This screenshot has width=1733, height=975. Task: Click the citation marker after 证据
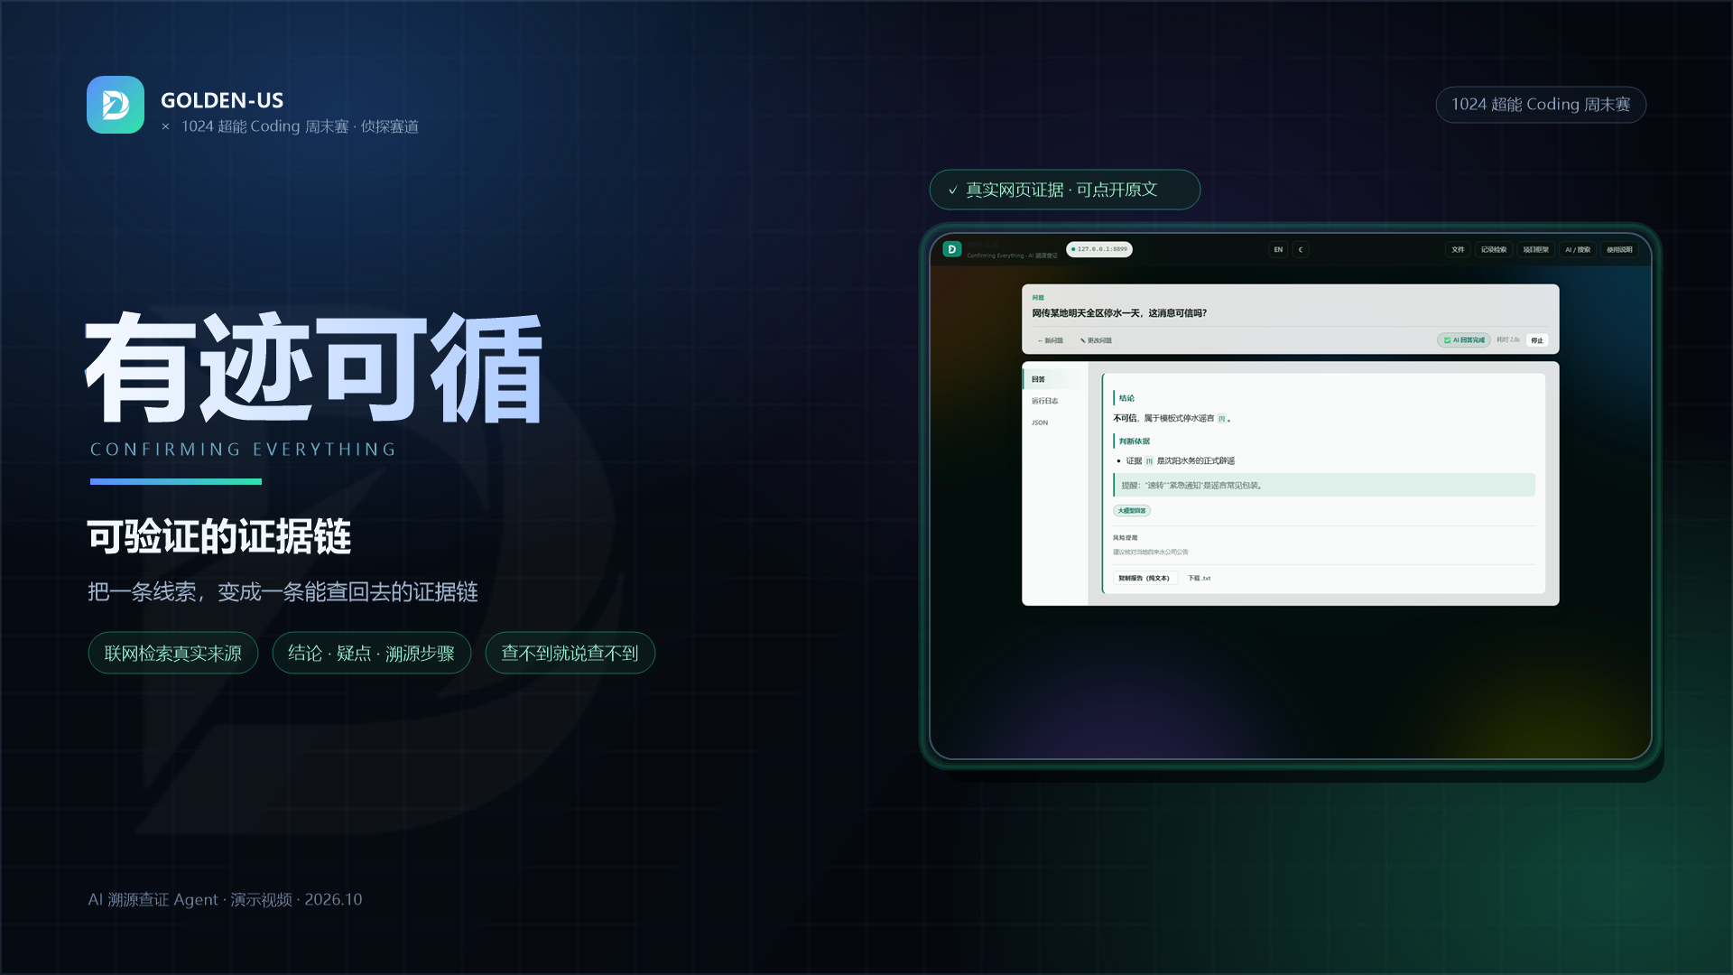pyautogui.click(x=1149, y=461)
